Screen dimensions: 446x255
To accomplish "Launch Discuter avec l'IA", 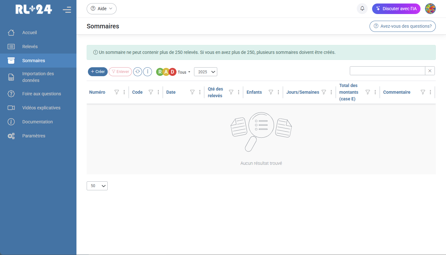I will (396, 9).
